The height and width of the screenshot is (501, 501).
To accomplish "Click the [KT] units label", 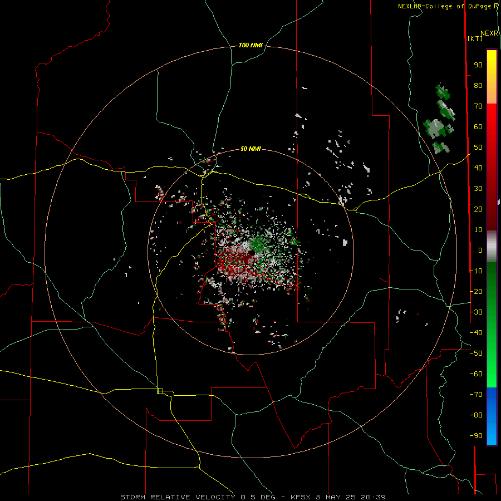I will click(x=475, y=38).
